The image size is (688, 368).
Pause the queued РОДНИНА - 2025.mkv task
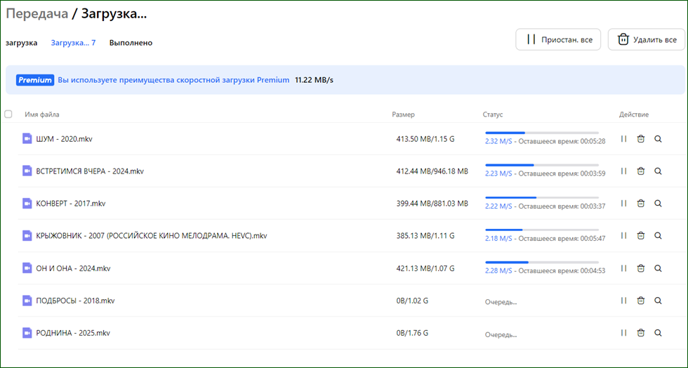(x=623, y=333)
